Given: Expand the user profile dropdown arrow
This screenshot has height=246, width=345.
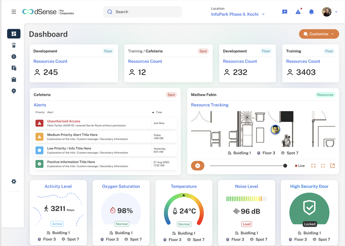Looking at the screenshot, I should pos(336,12).
